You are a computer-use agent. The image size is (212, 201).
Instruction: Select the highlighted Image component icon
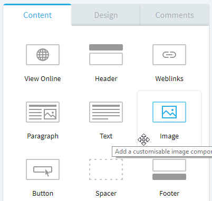(x=169, y=112)
